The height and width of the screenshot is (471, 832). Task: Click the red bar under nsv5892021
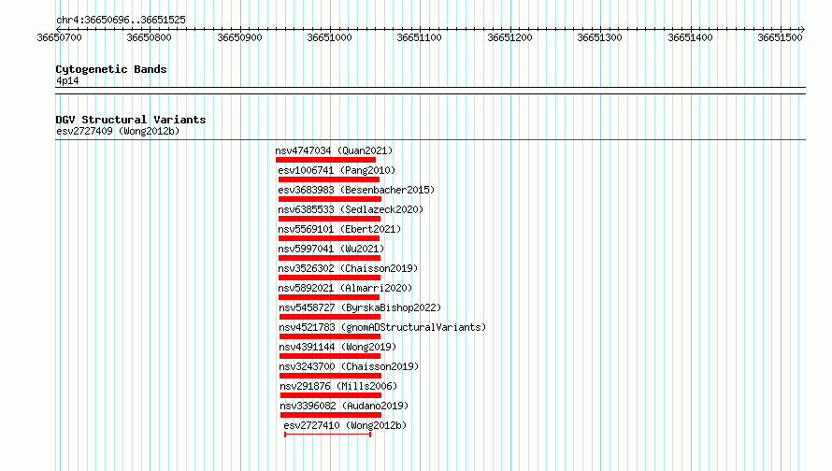pyautogui.click(x=329, y=297)
